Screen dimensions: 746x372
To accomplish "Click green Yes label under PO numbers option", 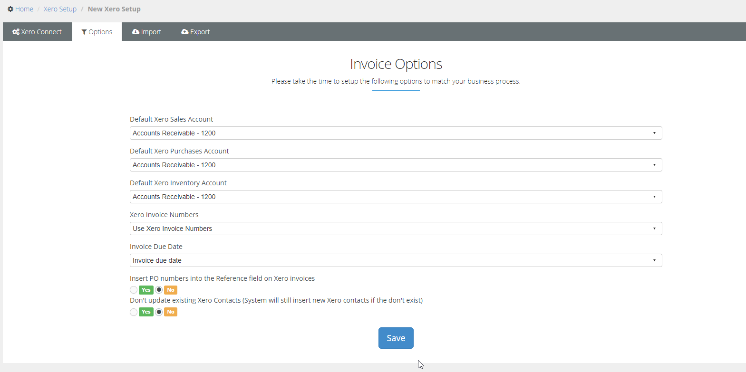I will point(146,290).
